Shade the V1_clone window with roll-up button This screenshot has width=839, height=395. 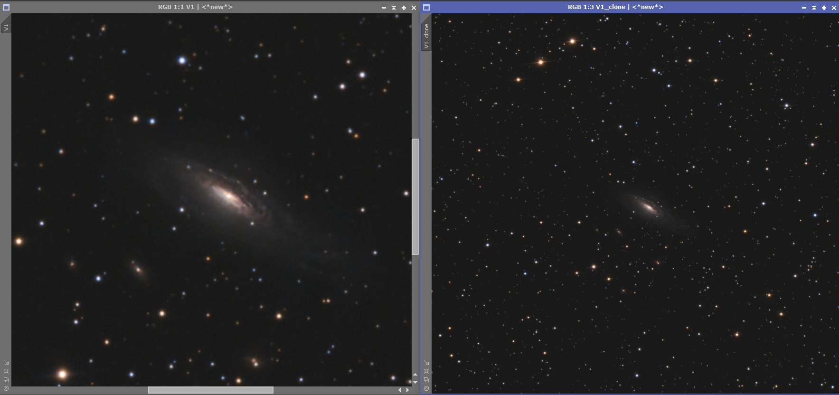814,8
